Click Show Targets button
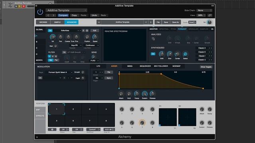Image resolution: width=255 pixels, height=143 pixels. click(x=206, y=67)
